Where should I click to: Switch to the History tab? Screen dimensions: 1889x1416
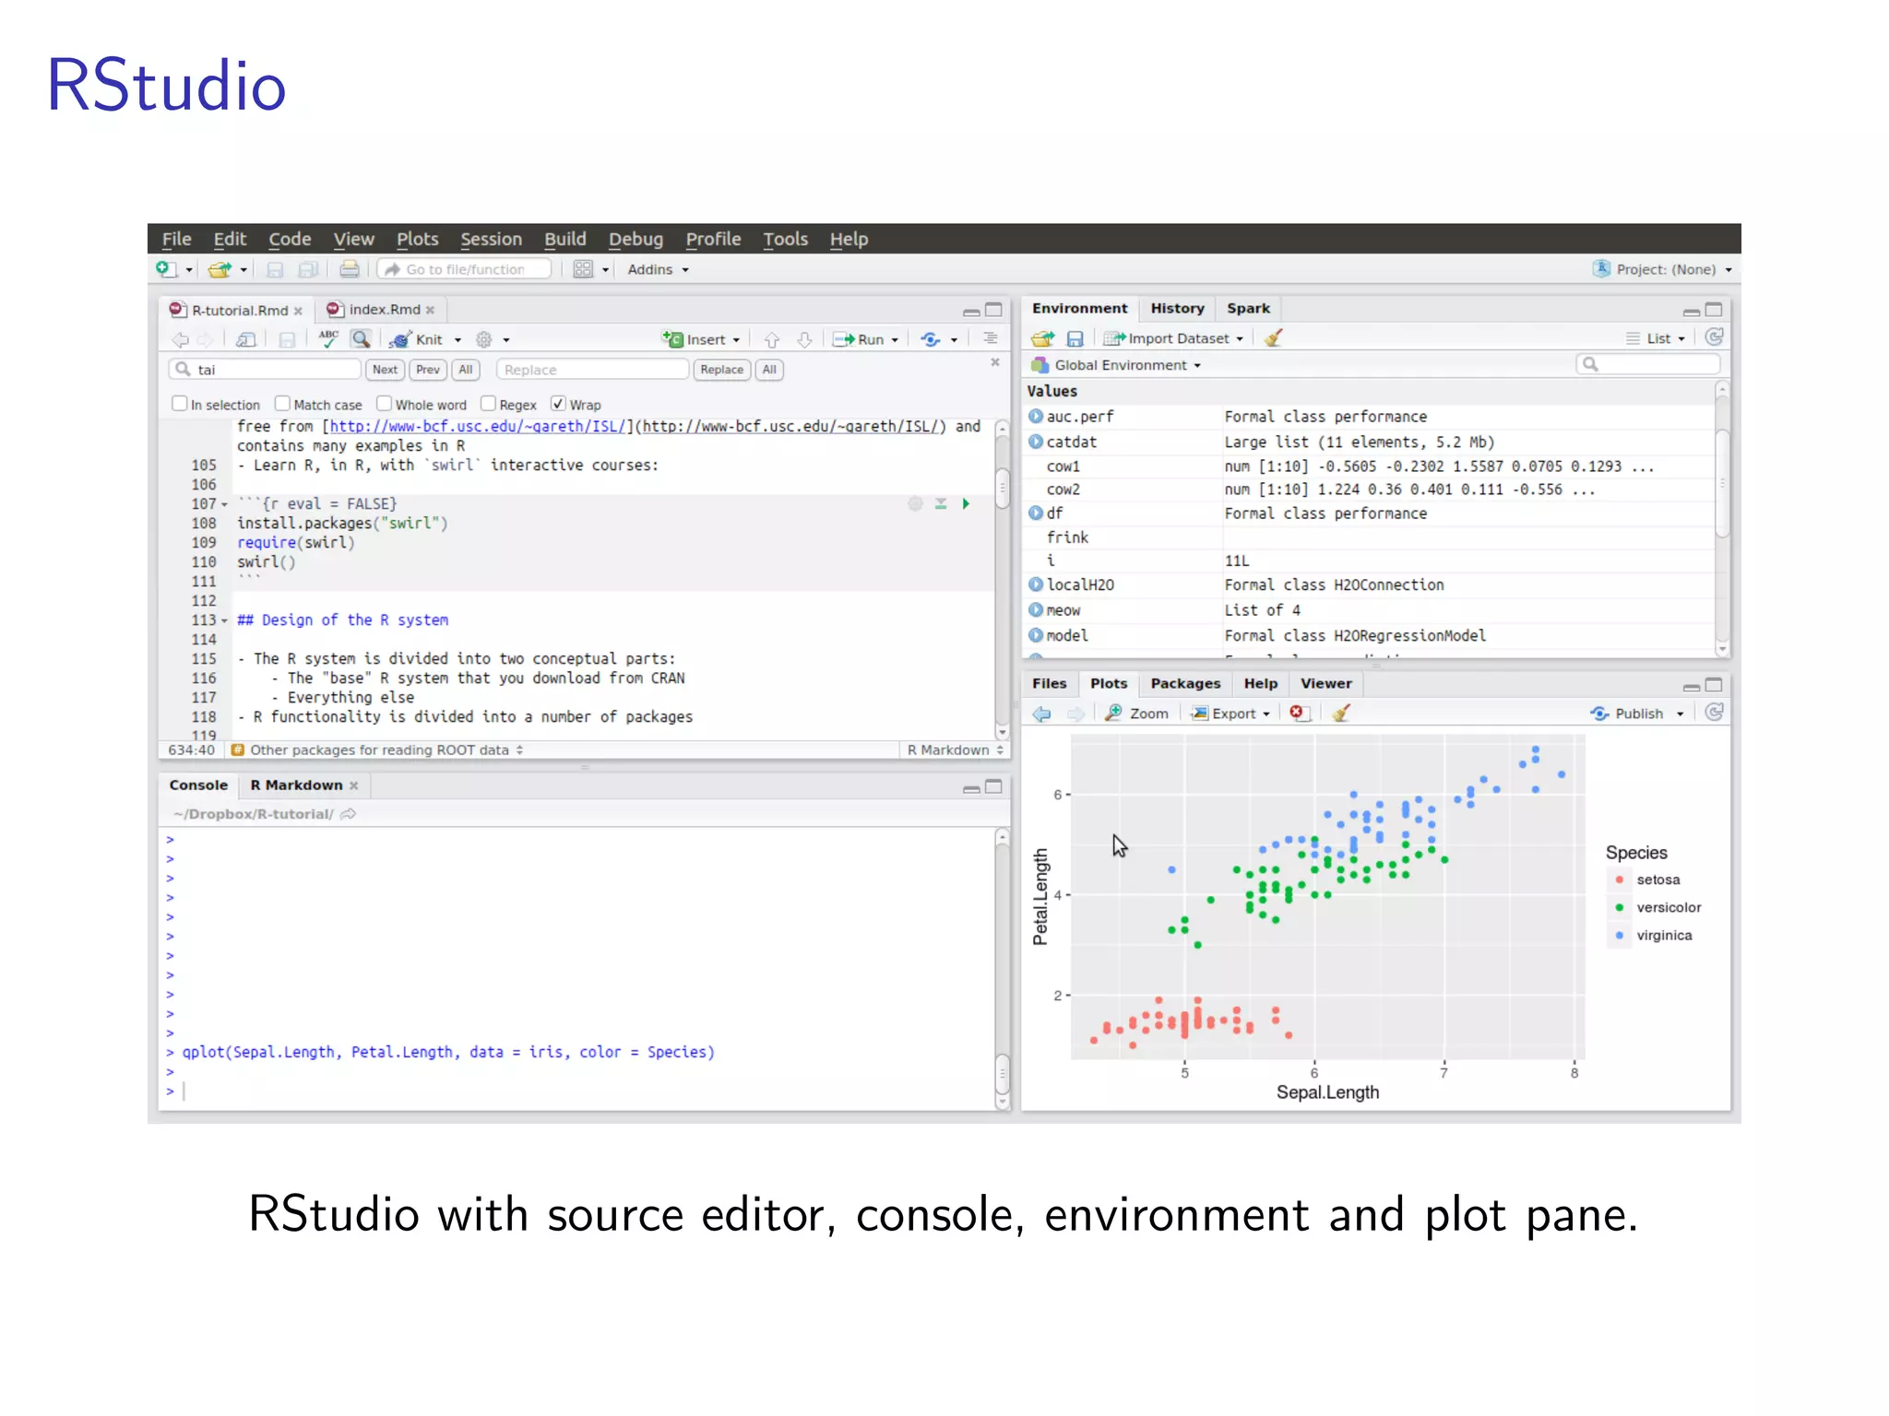(x=1177, y=308)
